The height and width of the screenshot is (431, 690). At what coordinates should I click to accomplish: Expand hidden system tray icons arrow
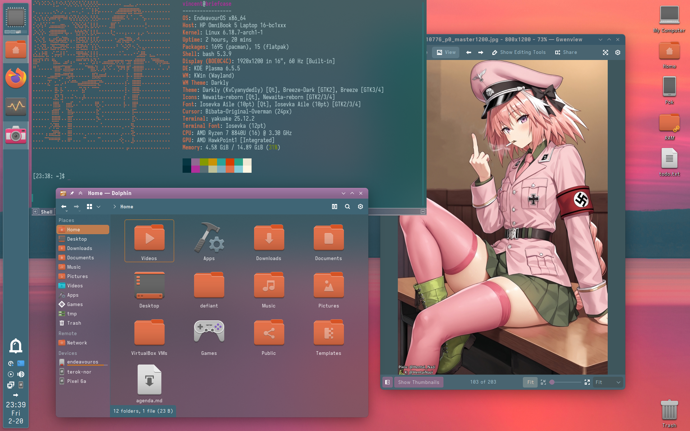[16, 395]
